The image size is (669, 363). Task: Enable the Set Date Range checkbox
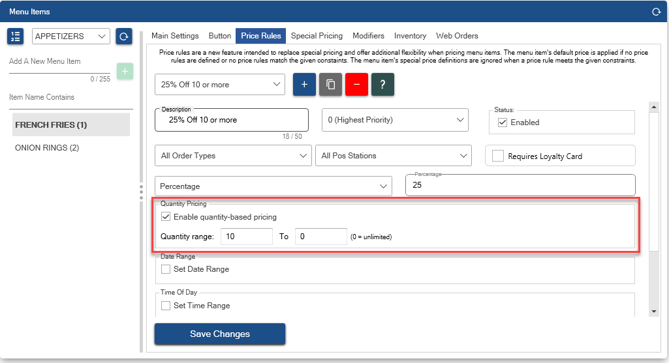(x=166, y=269)
